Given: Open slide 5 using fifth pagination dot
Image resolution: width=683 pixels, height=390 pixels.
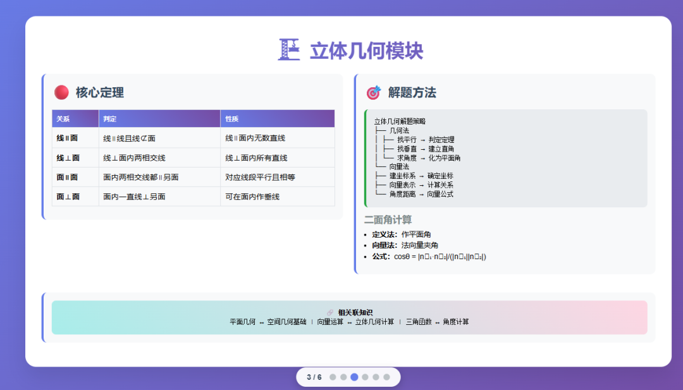Looking at the screenshot, I should click(376, 377).
